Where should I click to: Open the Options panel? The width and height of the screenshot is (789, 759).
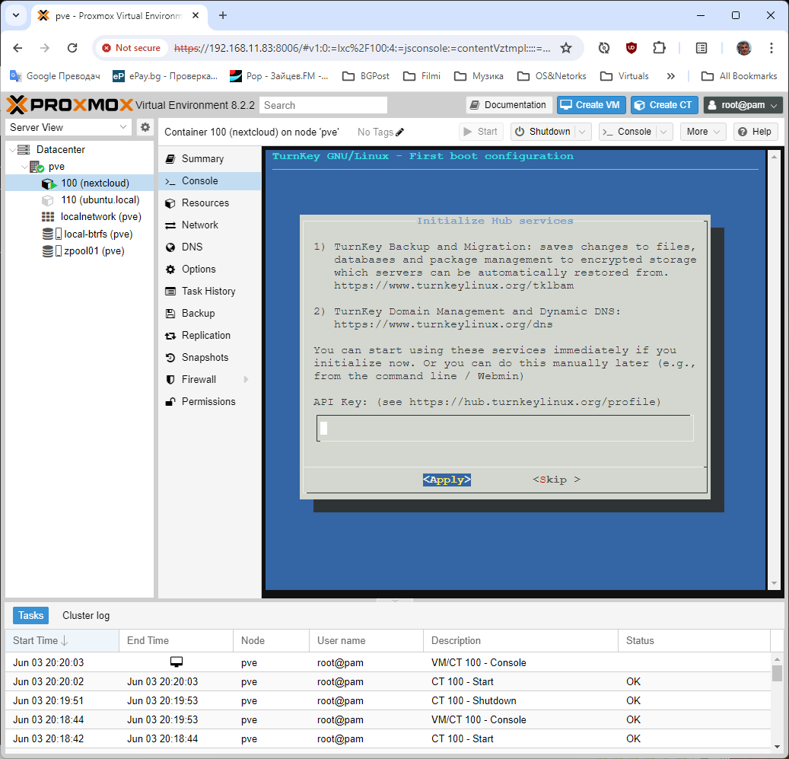[x=210, y=269]
